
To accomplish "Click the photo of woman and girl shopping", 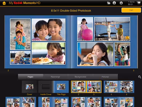I will pos(122,54).
